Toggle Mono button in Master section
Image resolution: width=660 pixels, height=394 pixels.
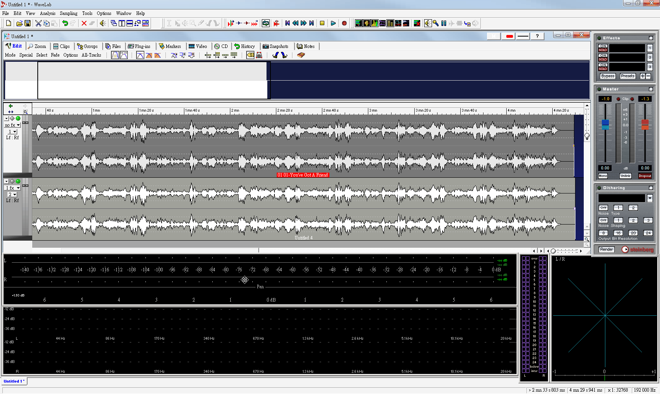point(603,176)
